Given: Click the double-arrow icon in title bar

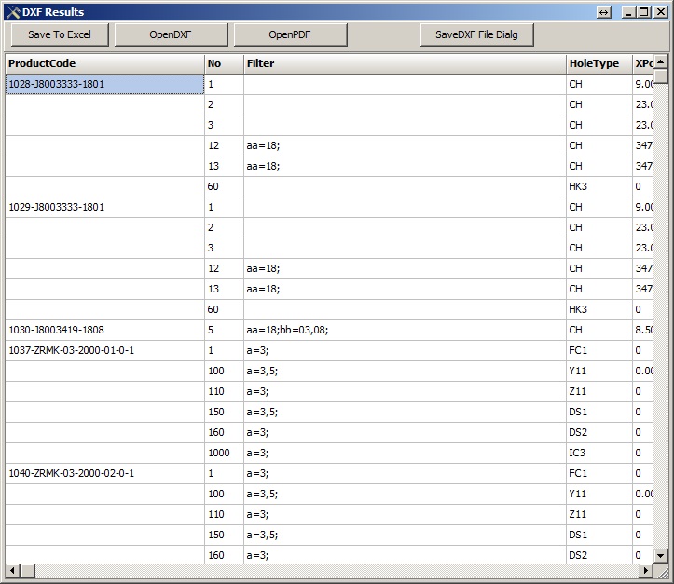Looking at the screenshot, I should [604, 12].
